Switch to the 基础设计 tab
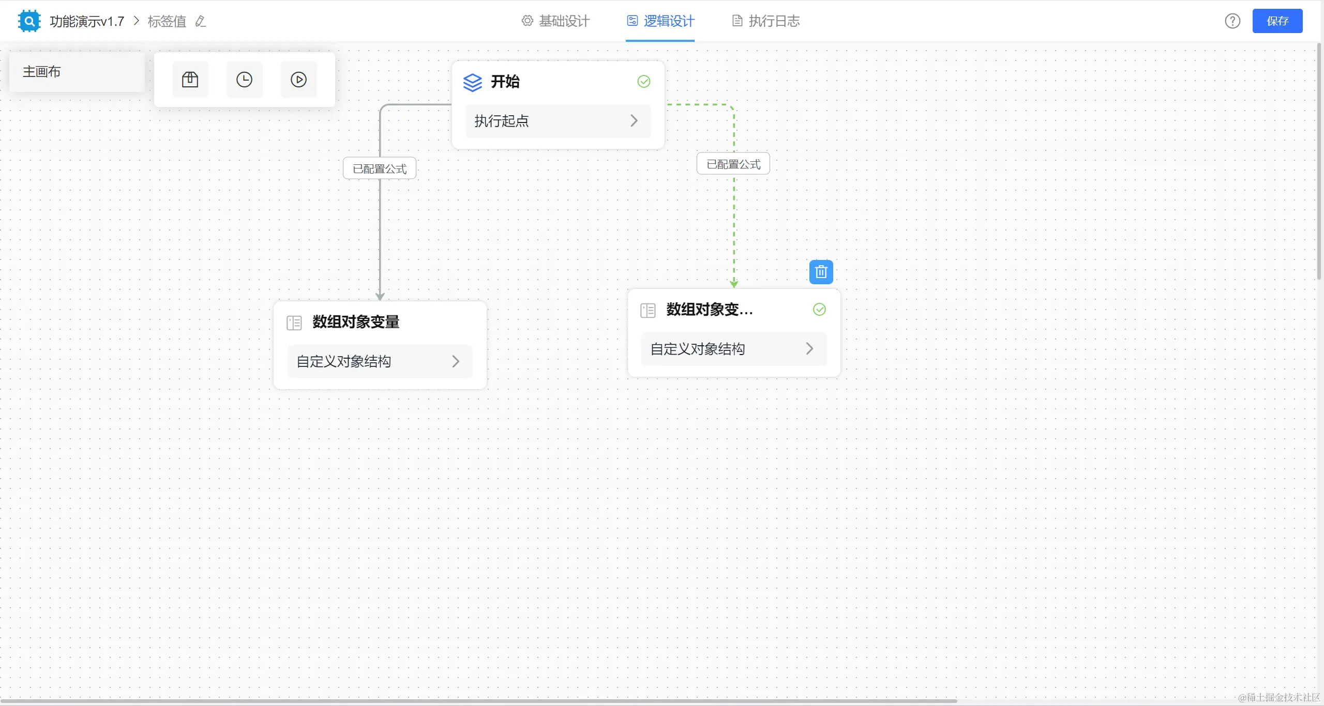 click(x=556, y=21)
